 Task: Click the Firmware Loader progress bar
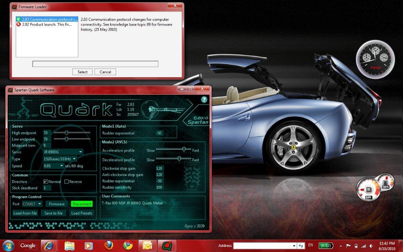pyautogui.click(x=95, y=64)
